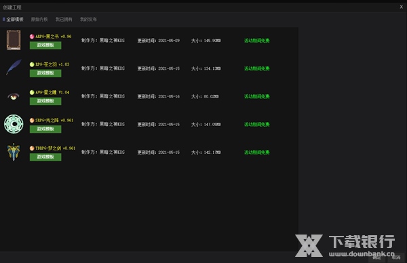Click the 取消 cancel button
This screenshot has height=263, width=407.
396,258
